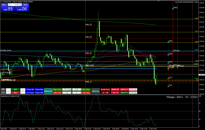Click the 0.10 volume input field
205x130 pixels.
(15, 5)
